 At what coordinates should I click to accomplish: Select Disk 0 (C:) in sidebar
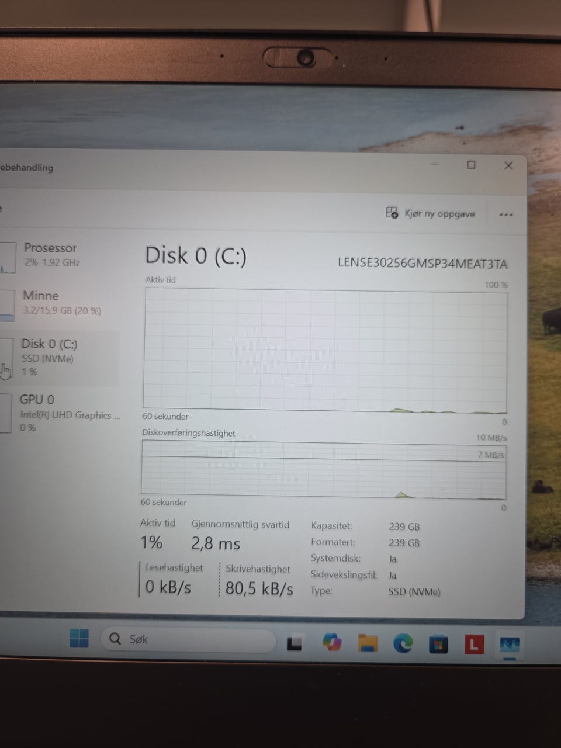click(58, 358)
